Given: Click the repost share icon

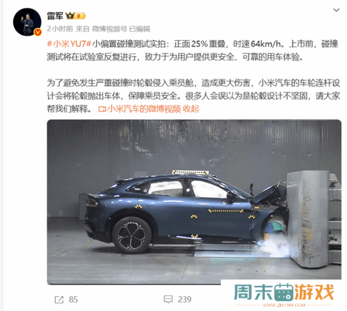Looking at the screenshot, I should click(59, 300).
